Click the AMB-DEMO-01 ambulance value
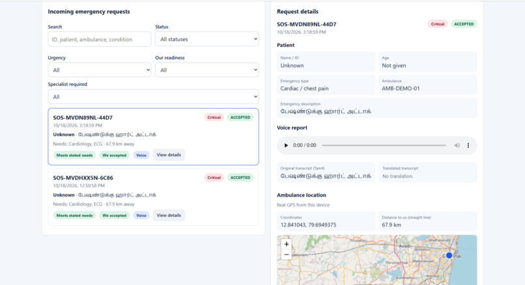Screen dimensions: 525x285 tap(401, 88)
